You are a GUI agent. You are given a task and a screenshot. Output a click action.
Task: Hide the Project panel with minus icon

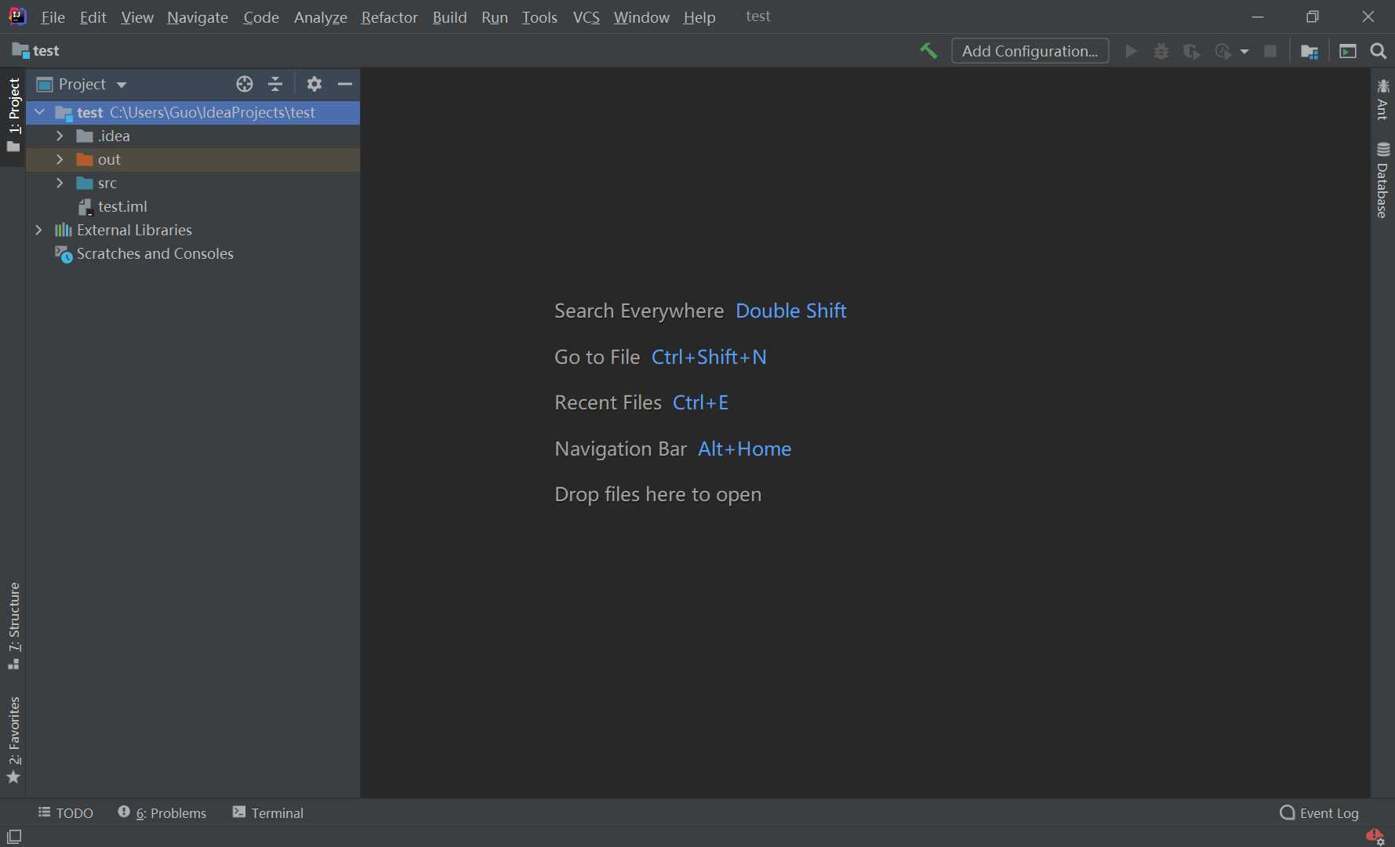(x=345, y=84)
